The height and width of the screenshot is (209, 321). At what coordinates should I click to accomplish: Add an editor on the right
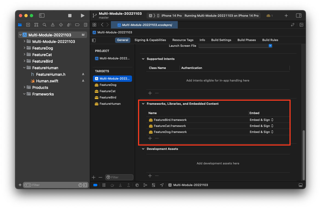click(301, 25)
